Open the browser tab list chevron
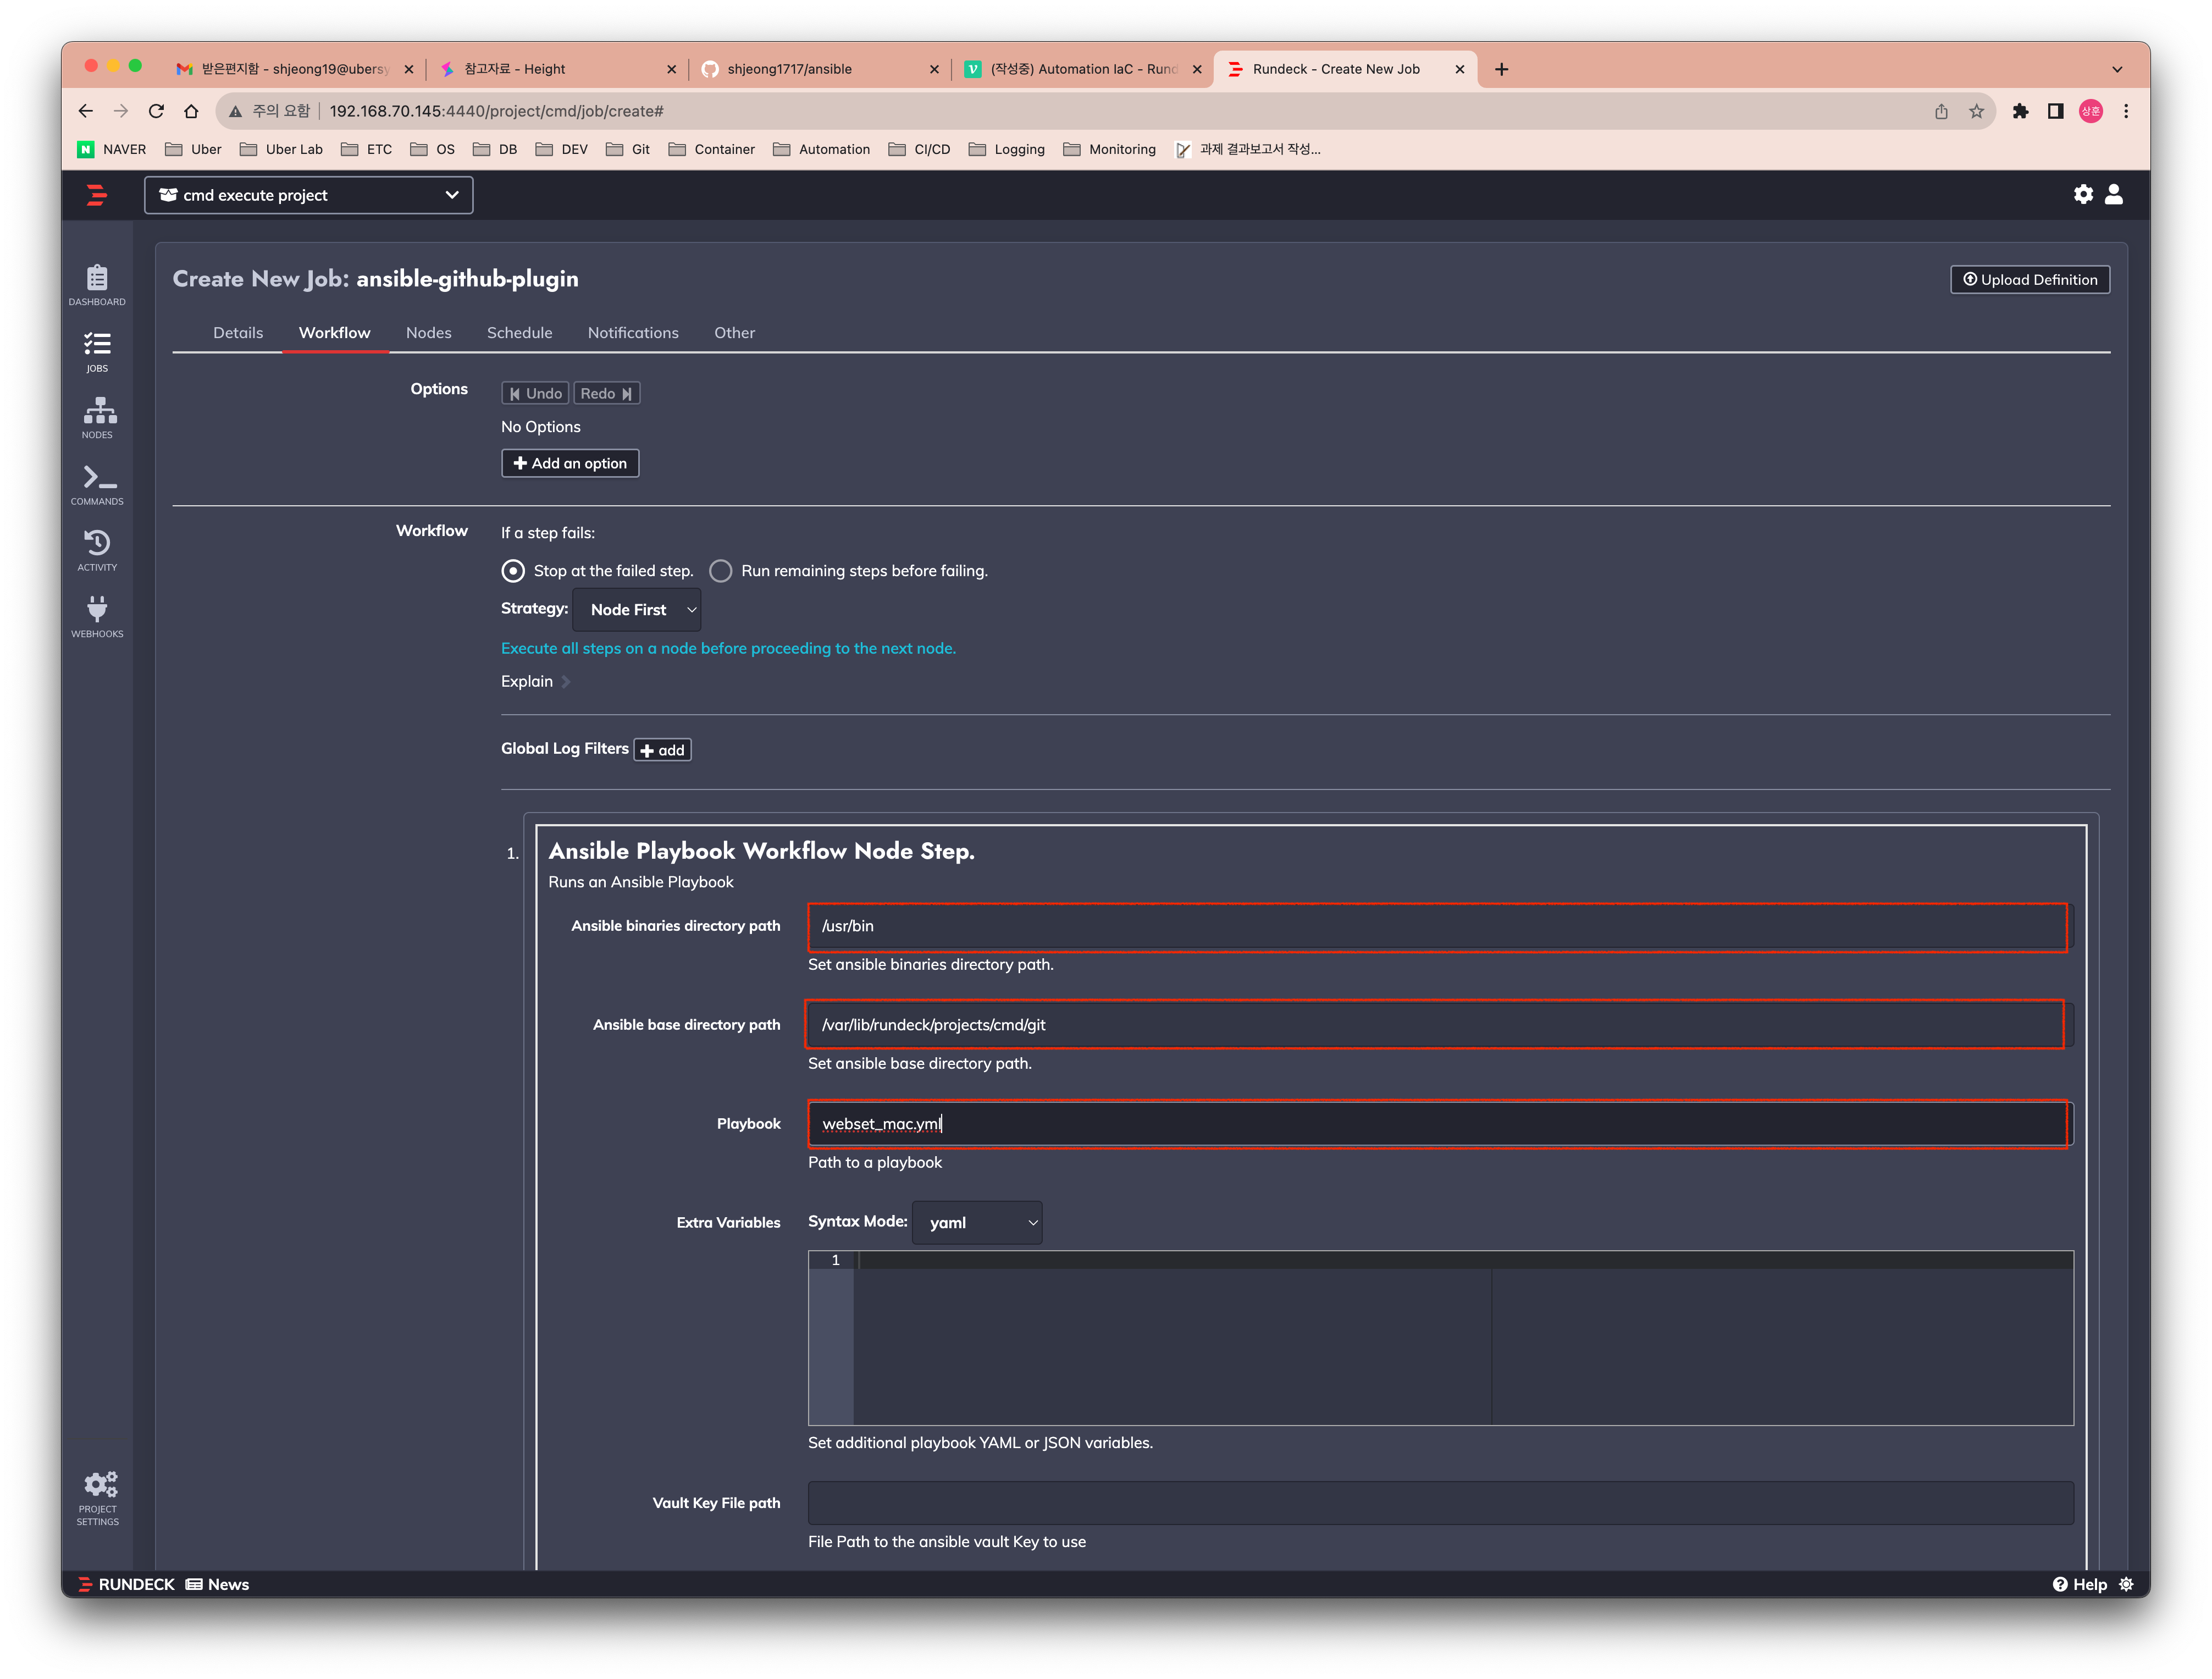The image size is (2212, 1679). tap(2117, 69)
